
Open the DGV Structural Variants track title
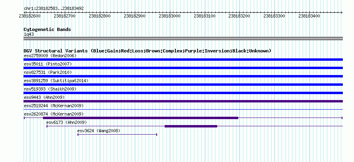tap(147, 51)
